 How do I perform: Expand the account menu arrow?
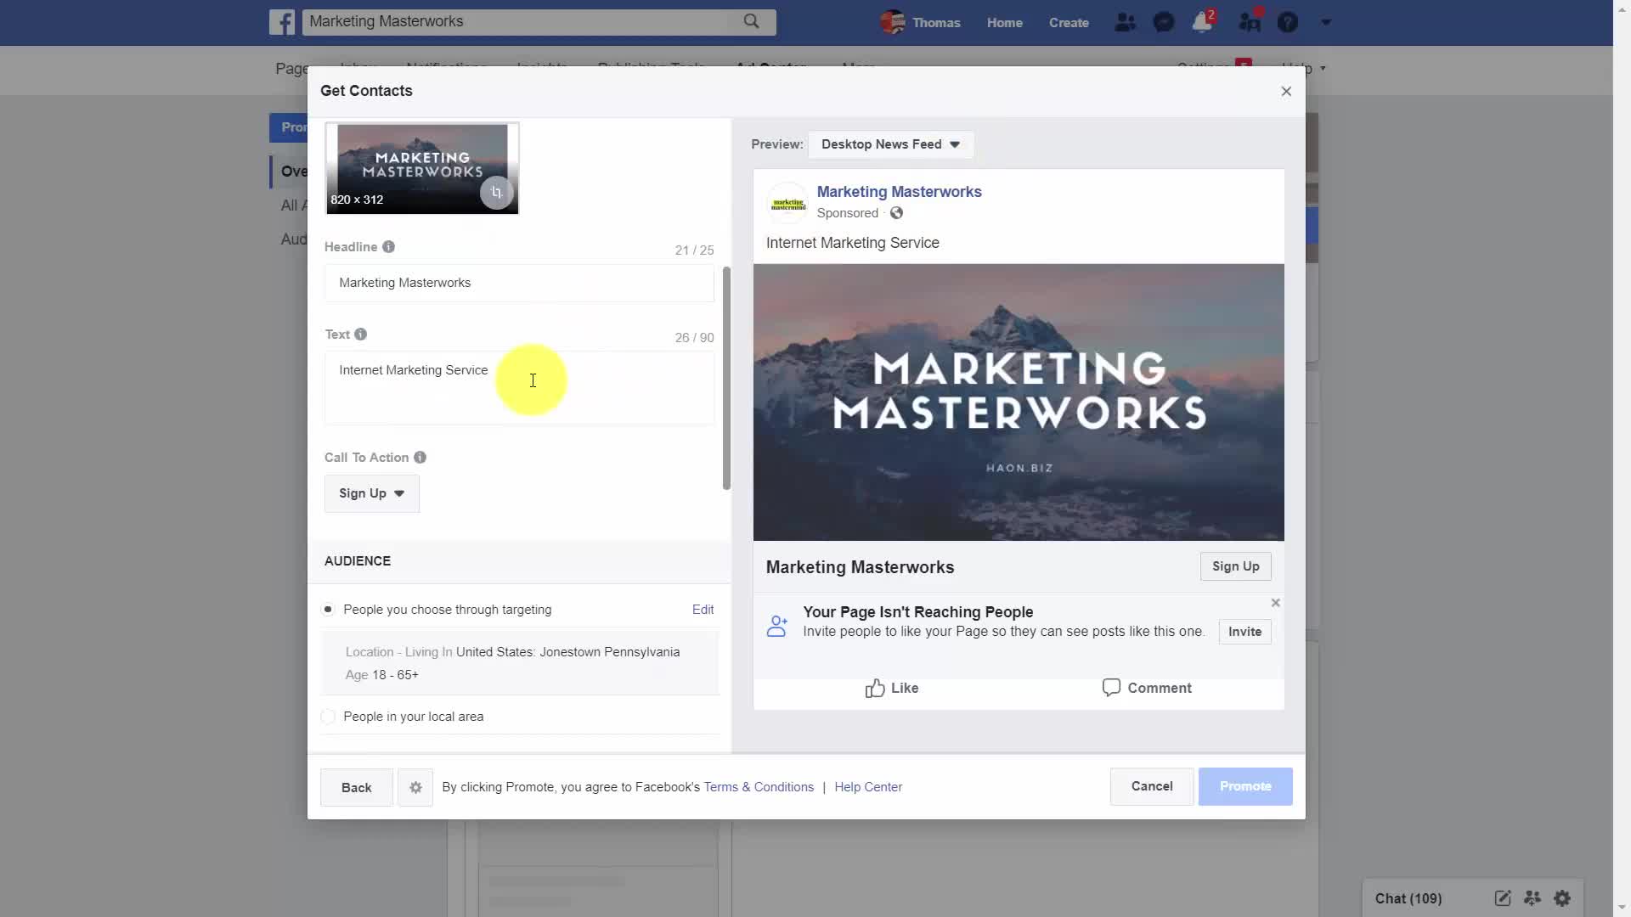pyautogui.click(x=1326, y=23)
